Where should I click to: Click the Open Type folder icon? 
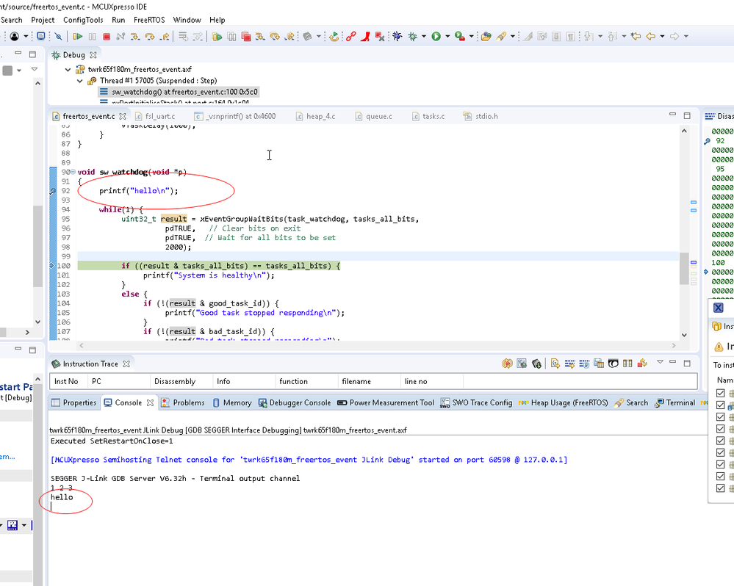click(486, 37)
